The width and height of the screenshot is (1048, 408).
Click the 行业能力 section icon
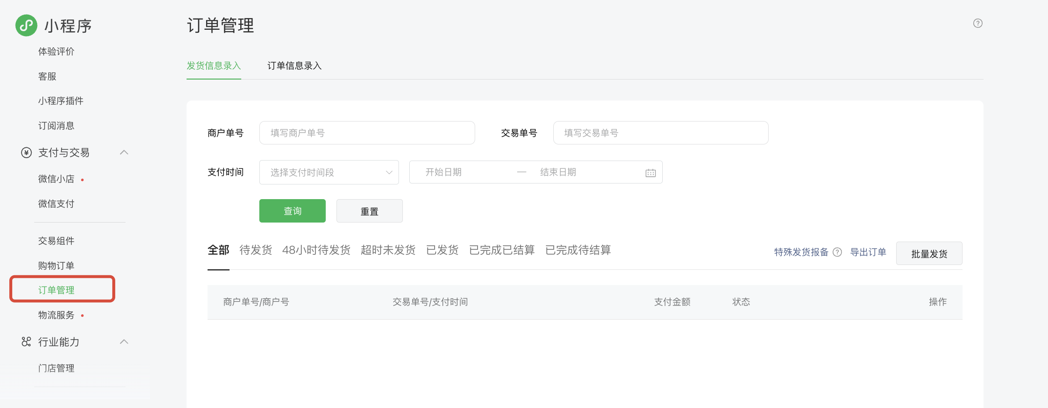[x=26, y=342]
